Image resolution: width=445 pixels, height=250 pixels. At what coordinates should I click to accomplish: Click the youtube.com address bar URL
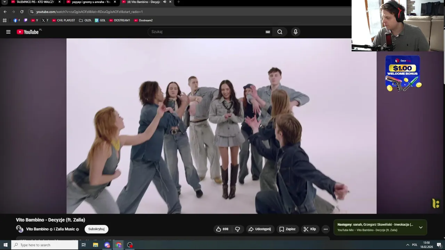[89, 12]
